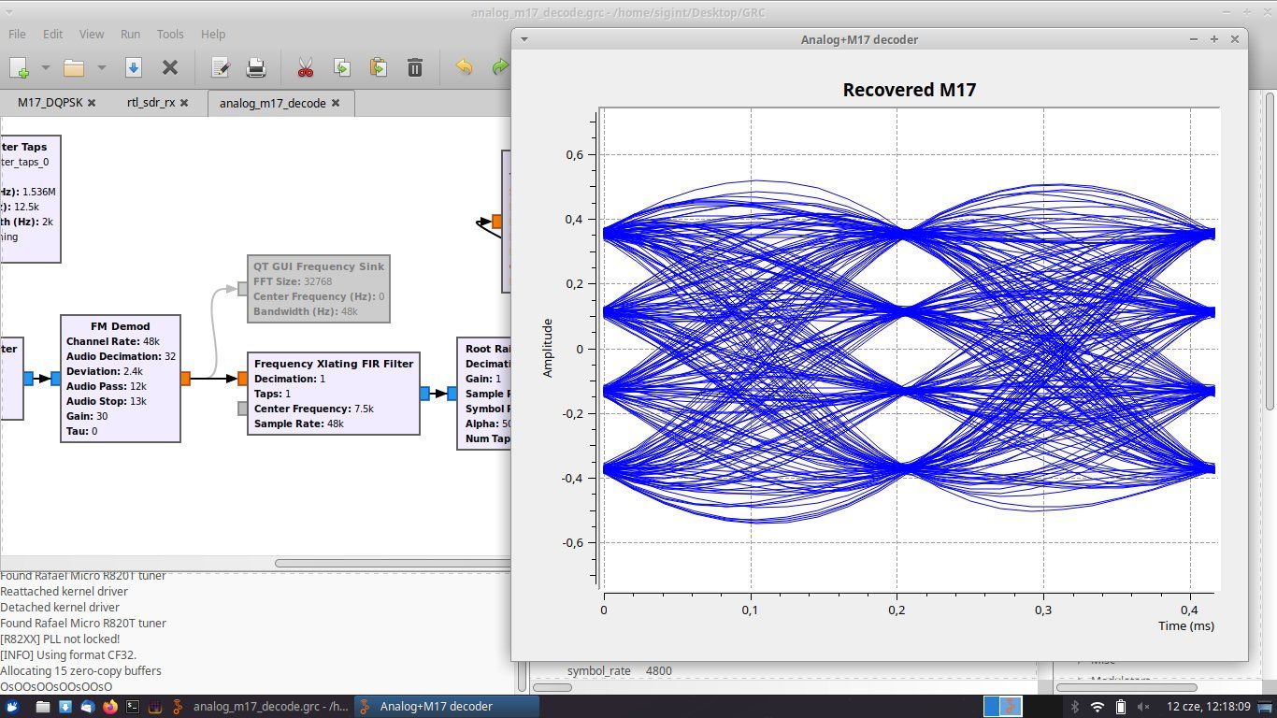
Task: Click the flowgraph canvas horizontal scrollbar
Action: coord(393,563)
